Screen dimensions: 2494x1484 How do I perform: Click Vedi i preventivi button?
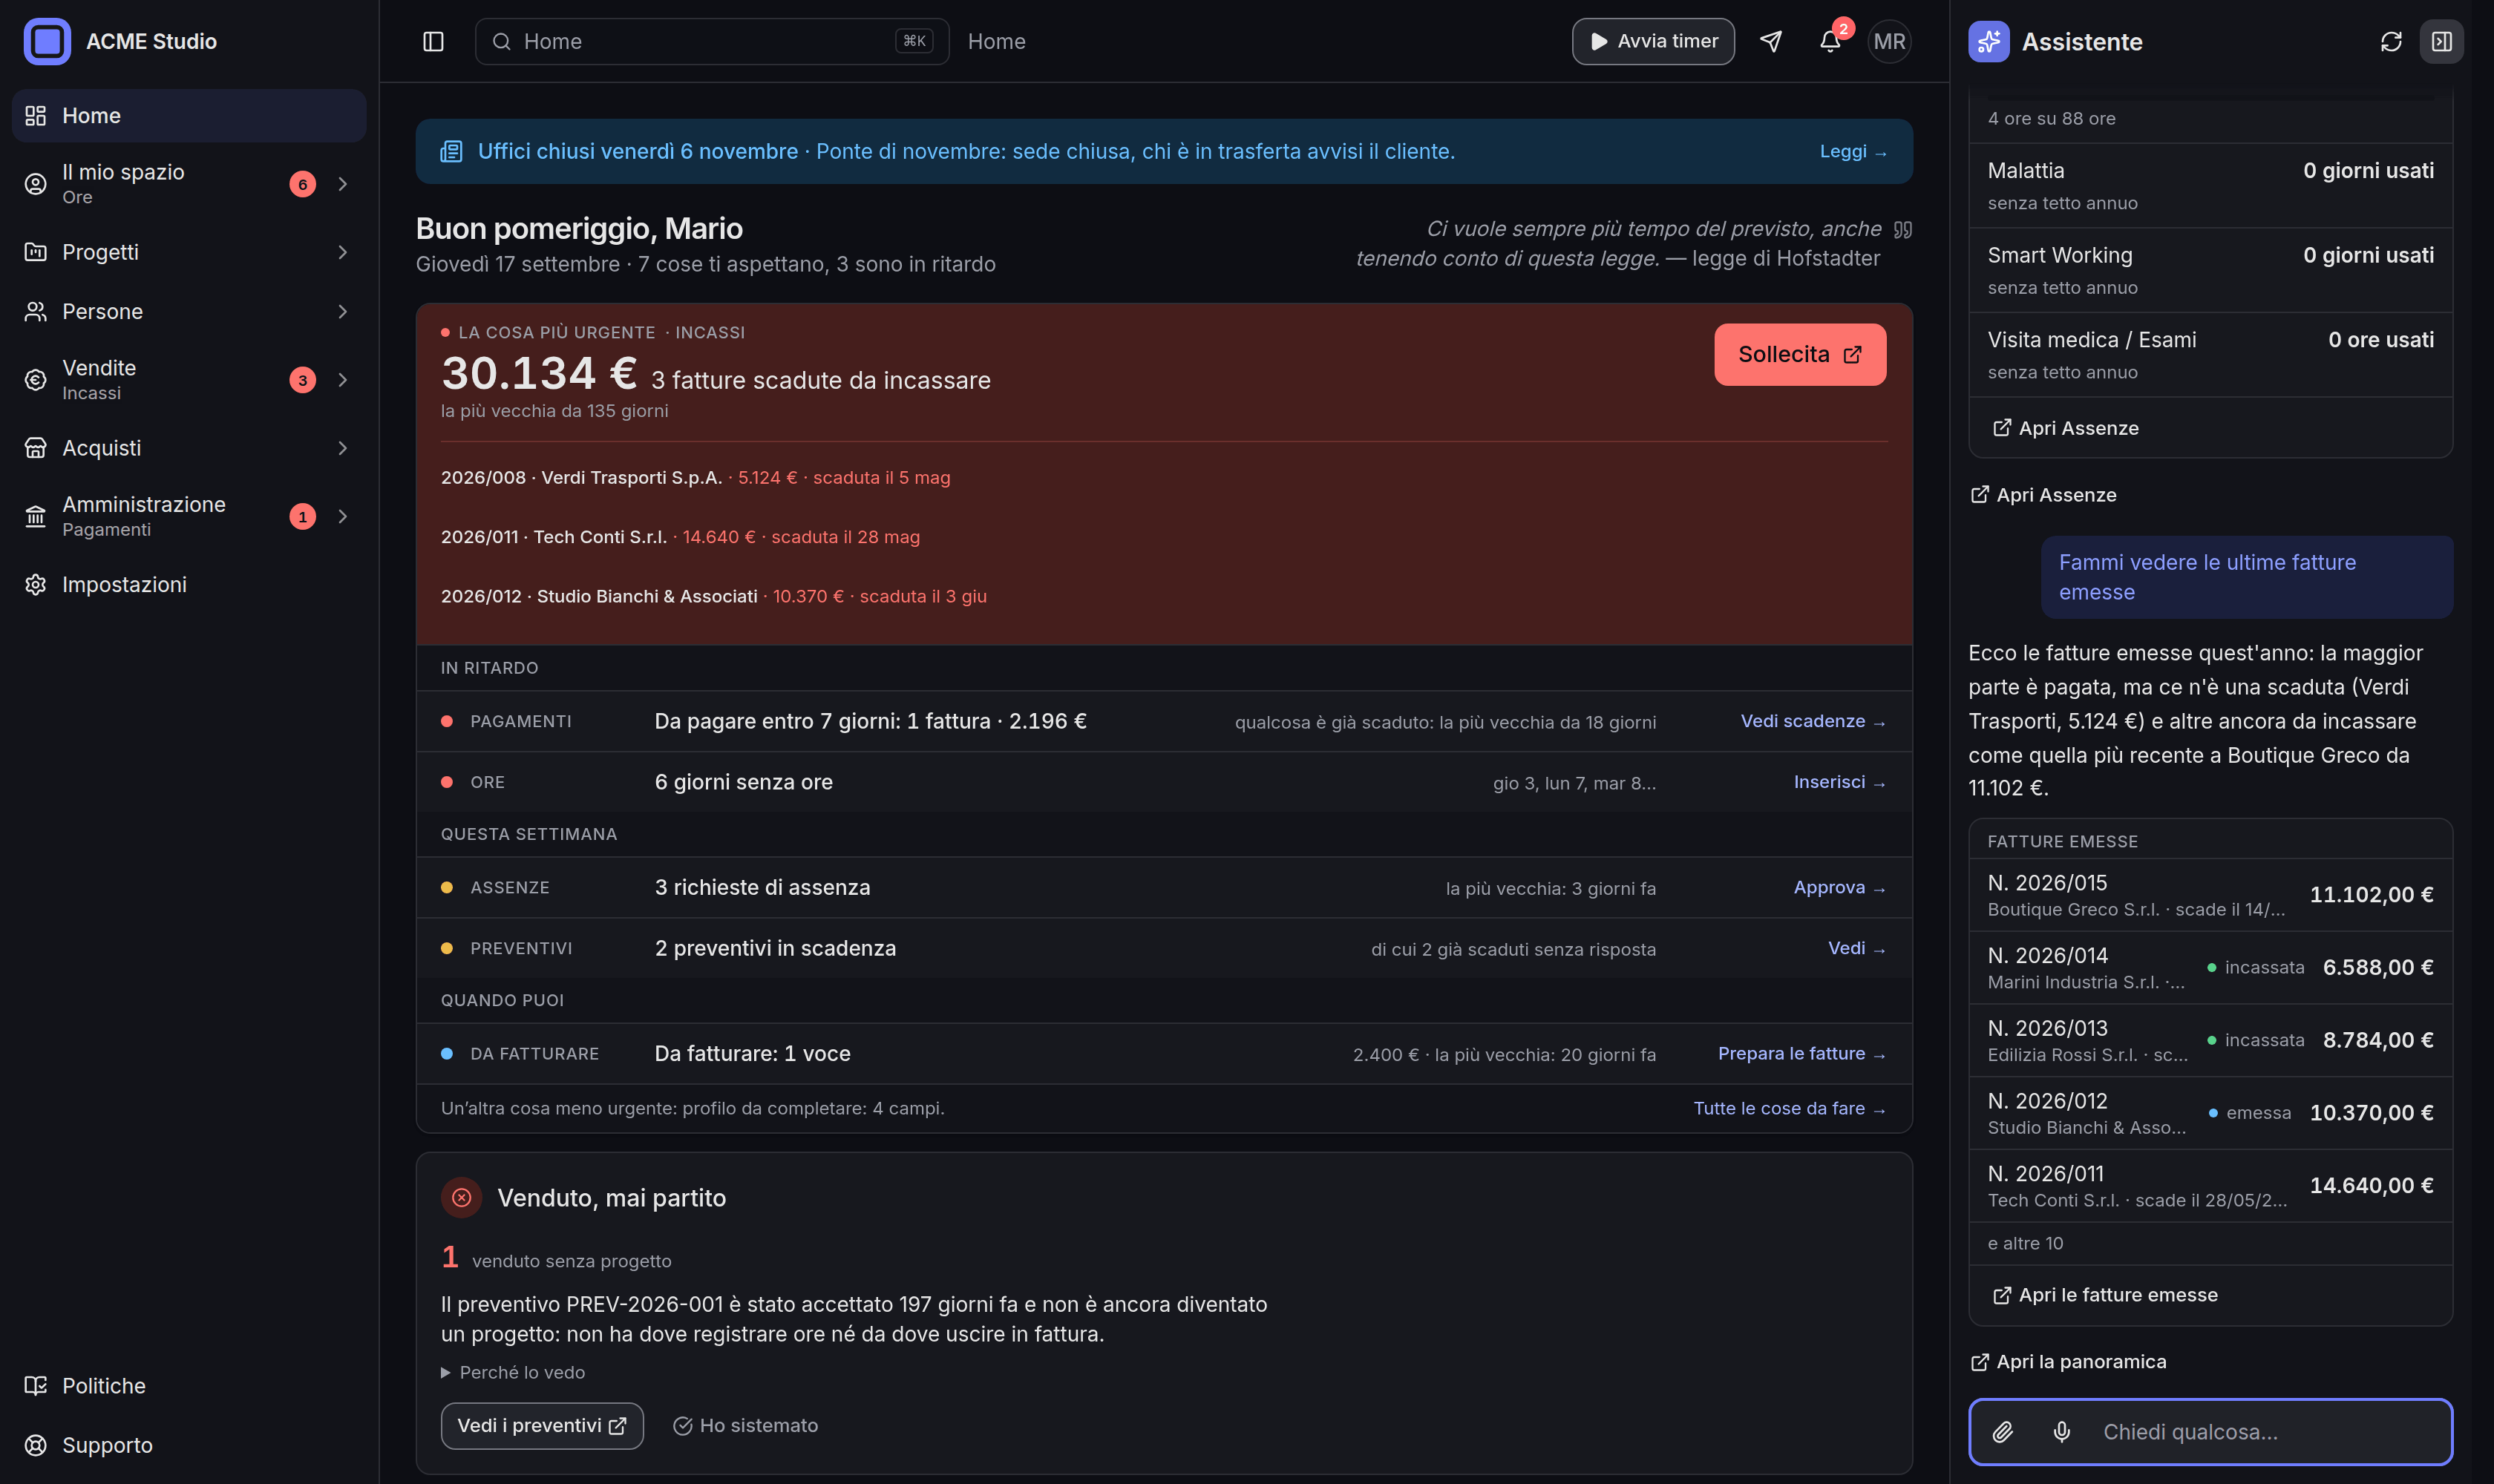[542, 1425]
